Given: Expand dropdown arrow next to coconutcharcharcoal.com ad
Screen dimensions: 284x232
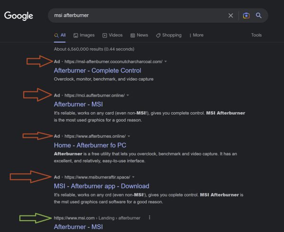Looking at the screenshot, I should tap(166, 62).
